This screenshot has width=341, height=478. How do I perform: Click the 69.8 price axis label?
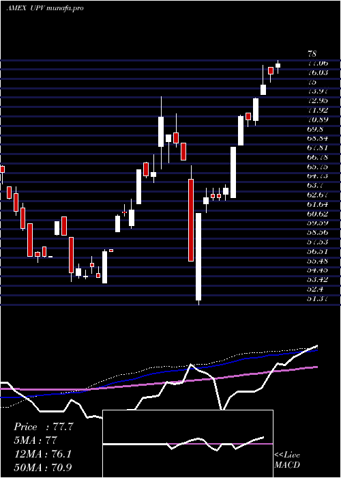(315, 129)
